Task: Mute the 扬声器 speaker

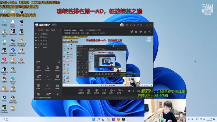Action: click(x=119, y=91)
